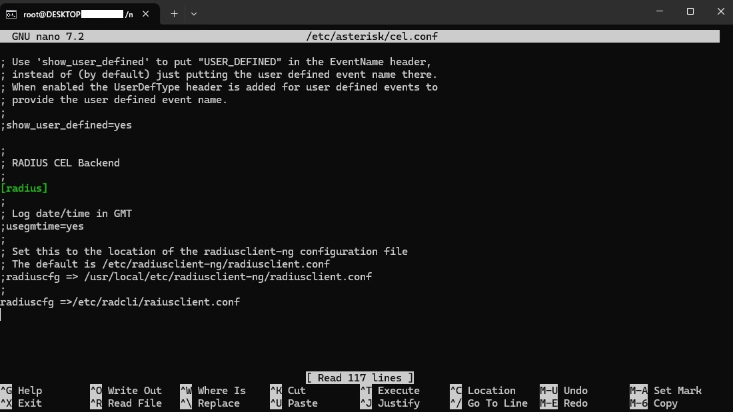The image size is (733, 412).
Task: Click the '; Log date/time in GMT' comment
Action: point(67,214)
